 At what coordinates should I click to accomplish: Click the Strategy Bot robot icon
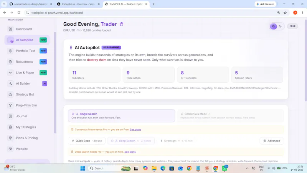coord(10,94)
